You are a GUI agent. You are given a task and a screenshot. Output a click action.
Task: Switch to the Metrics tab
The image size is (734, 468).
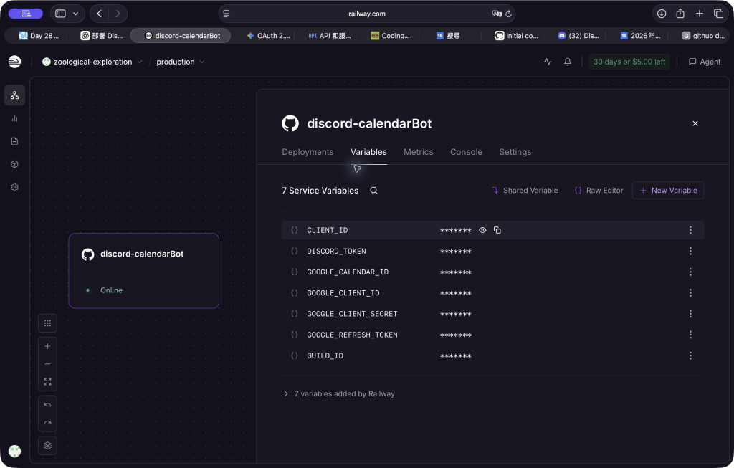419,152
